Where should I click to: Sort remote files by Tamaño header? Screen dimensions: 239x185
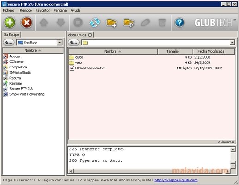point(175,51)
